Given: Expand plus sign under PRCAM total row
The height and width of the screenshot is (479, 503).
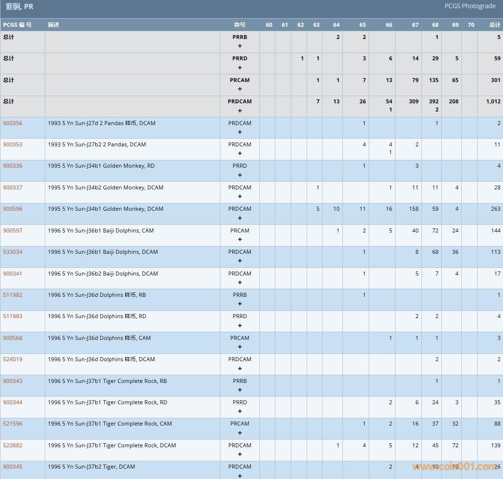Looking at the screenshot, I should pyautogui.click(x=240, y=89).
